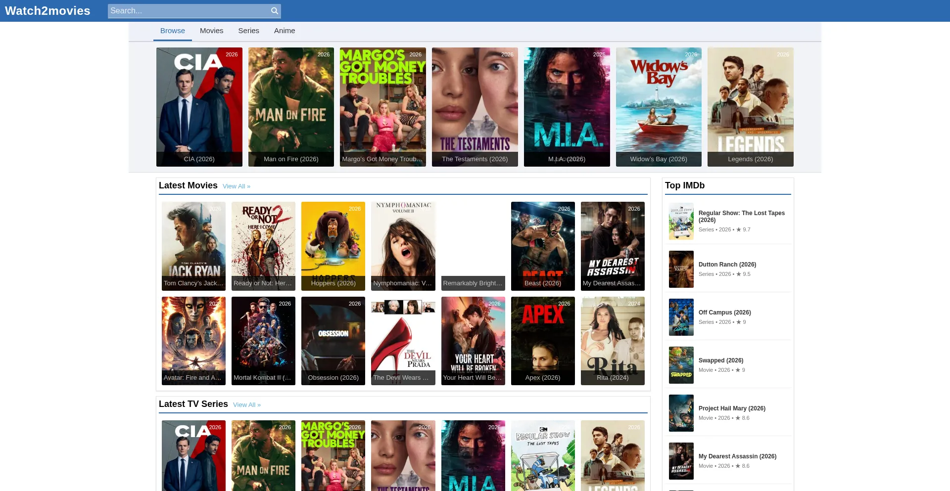Open Mortal Kombat II movie card
Viewport: 950px width, 491px height.
click(263, 341)
